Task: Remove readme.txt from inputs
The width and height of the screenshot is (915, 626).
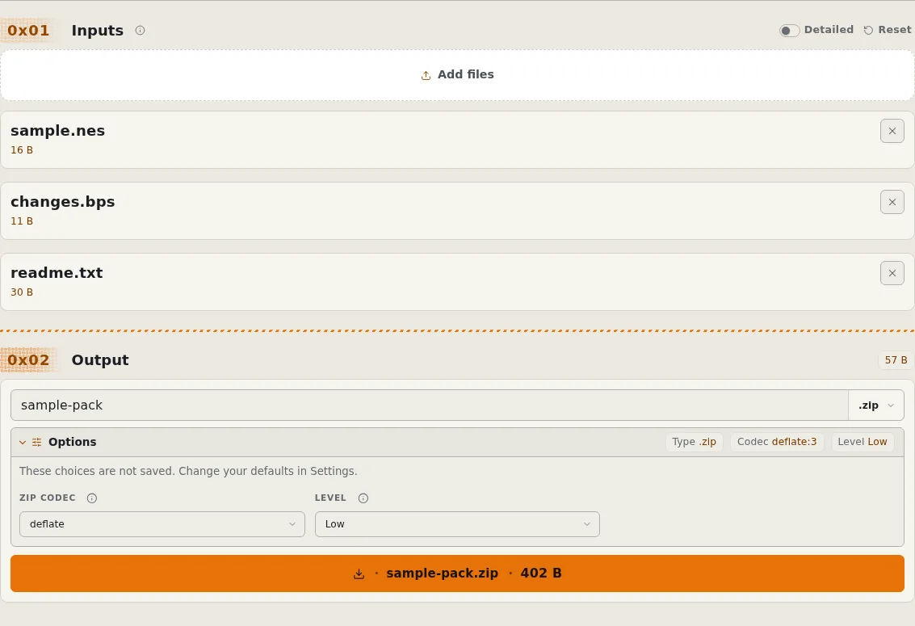Action: 892,273
